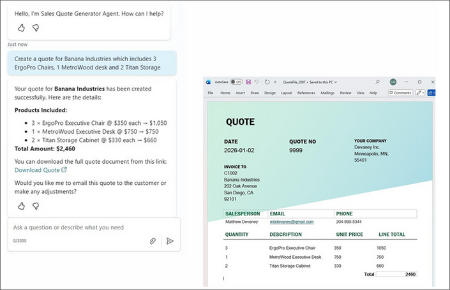Open the MD account profile avatar

393,82
